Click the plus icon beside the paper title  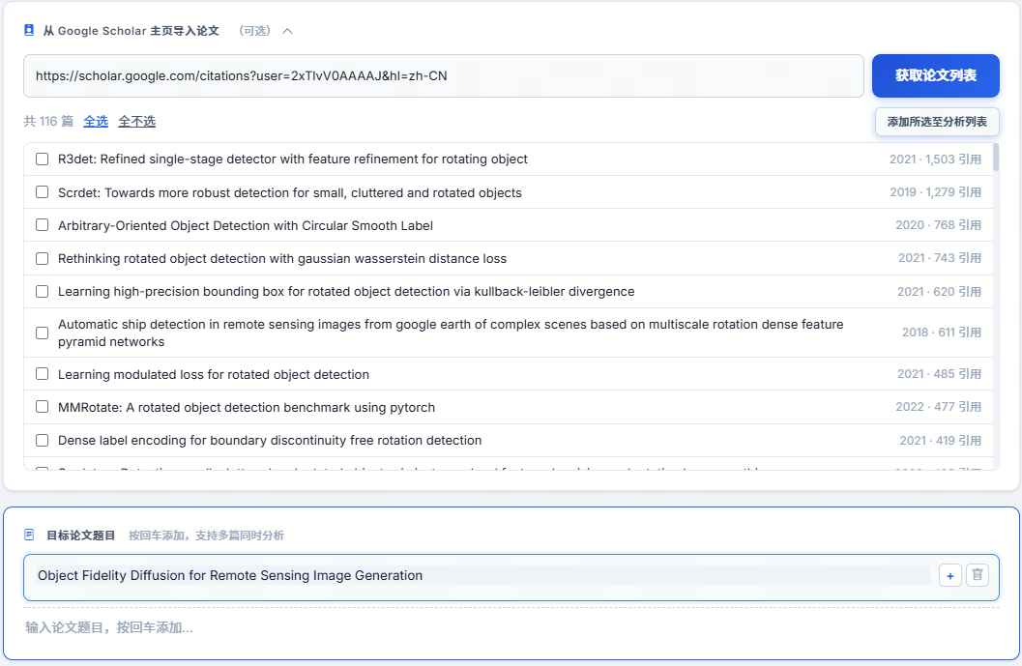pos(949,575)
